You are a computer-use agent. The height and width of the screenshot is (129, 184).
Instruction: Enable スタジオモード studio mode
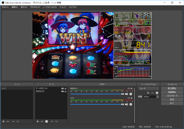pyautogui.click(x=172, y=96)
